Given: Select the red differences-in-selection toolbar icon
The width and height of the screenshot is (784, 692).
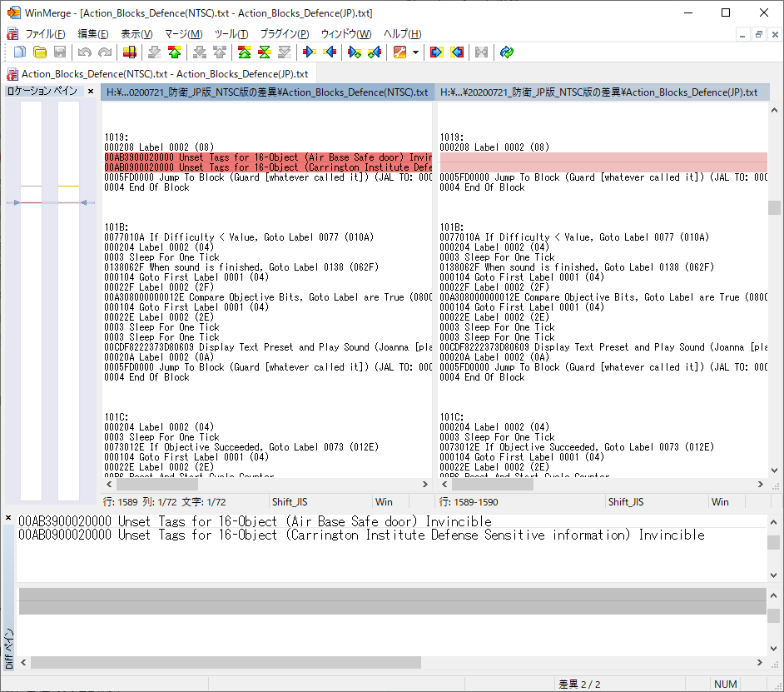Looking at the screenshot, I should pyautogui.click(x=130, y=52).
